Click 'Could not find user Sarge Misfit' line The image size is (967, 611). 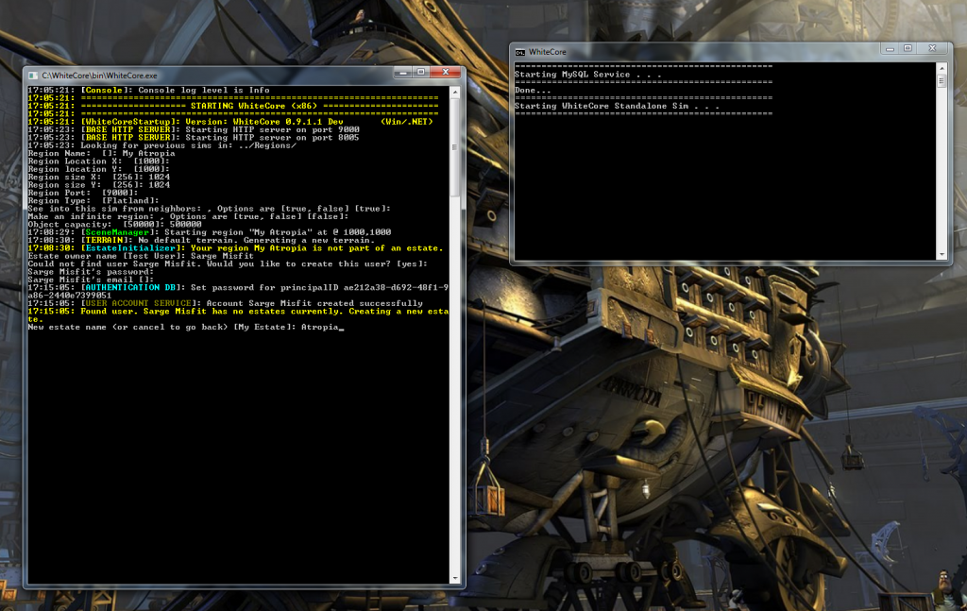tap(228, 263)
